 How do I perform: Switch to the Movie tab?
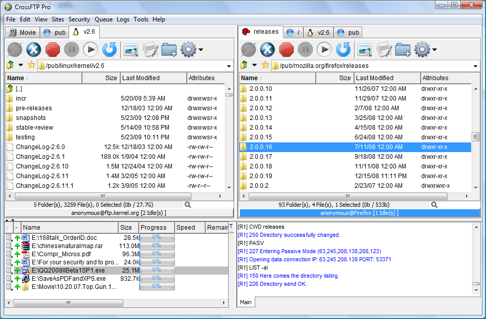23,33
